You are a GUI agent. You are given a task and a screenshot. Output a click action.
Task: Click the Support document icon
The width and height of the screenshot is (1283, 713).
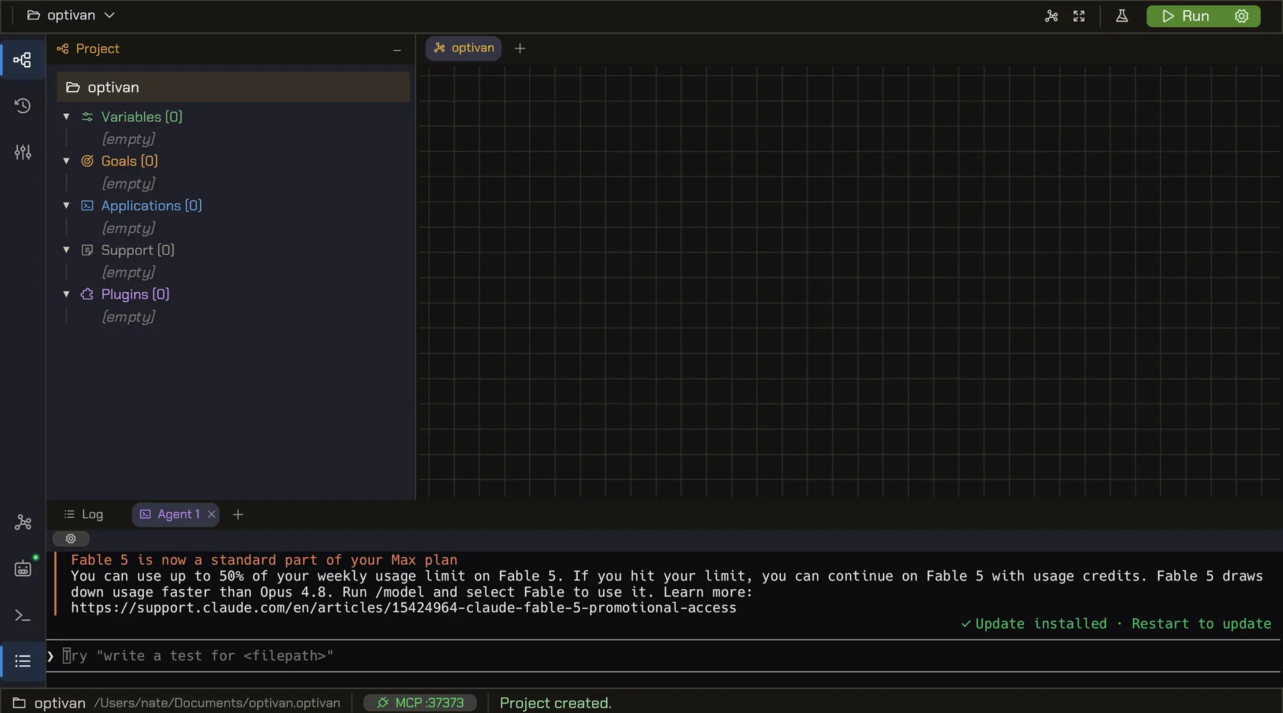click(x=87, y=250)
